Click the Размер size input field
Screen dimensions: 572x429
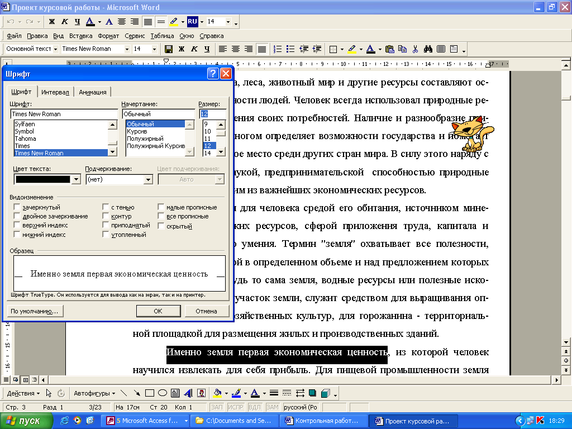(212, 114)
